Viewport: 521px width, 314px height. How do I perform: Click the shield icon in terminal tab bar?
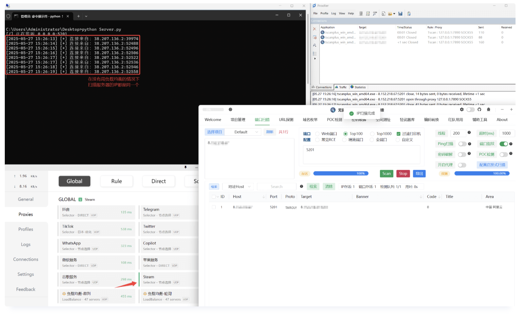click(9, 16)
